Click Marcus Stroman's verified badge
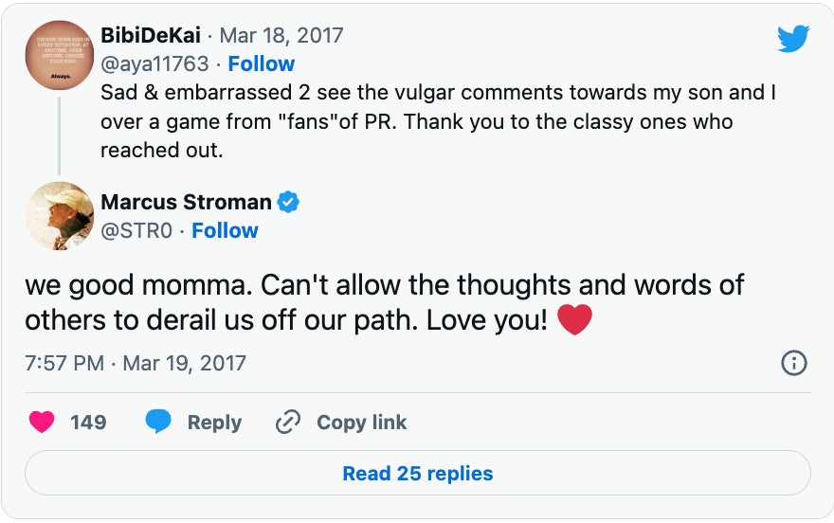The width and height of the screenshot is (834, 523). (x=288, y=202)
